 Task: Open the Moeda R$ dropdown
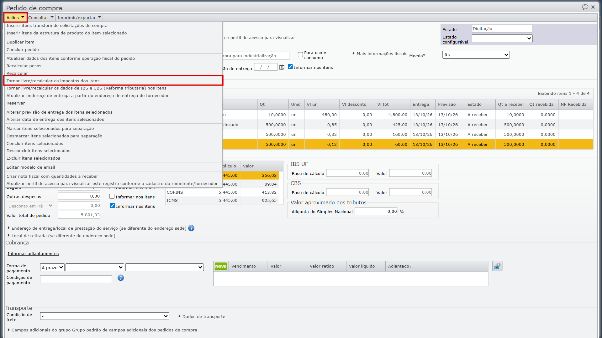[476, 55]
